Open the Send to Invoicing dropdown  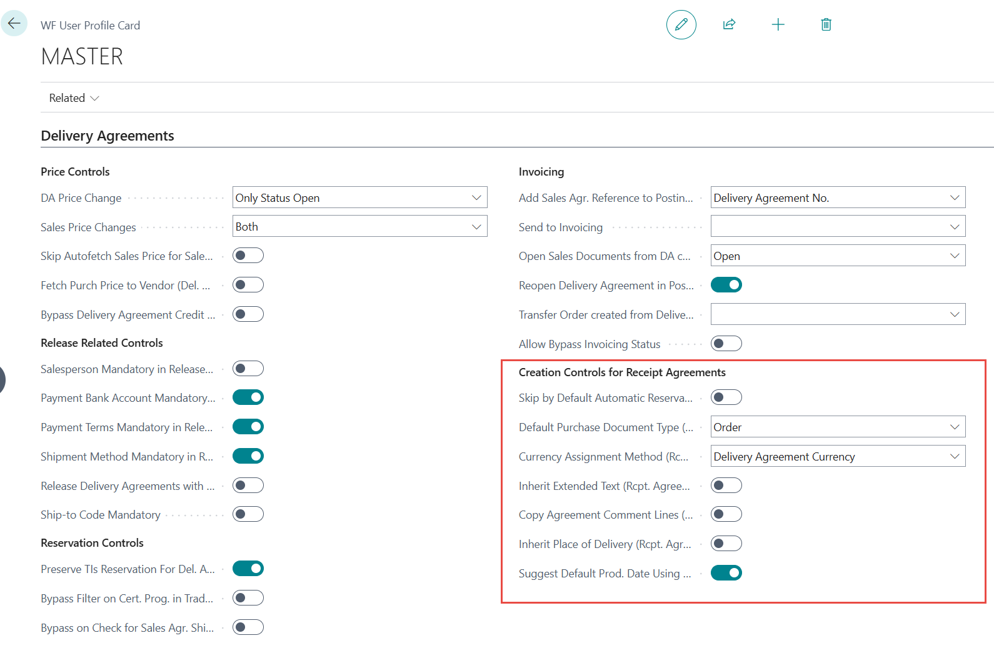838,227
